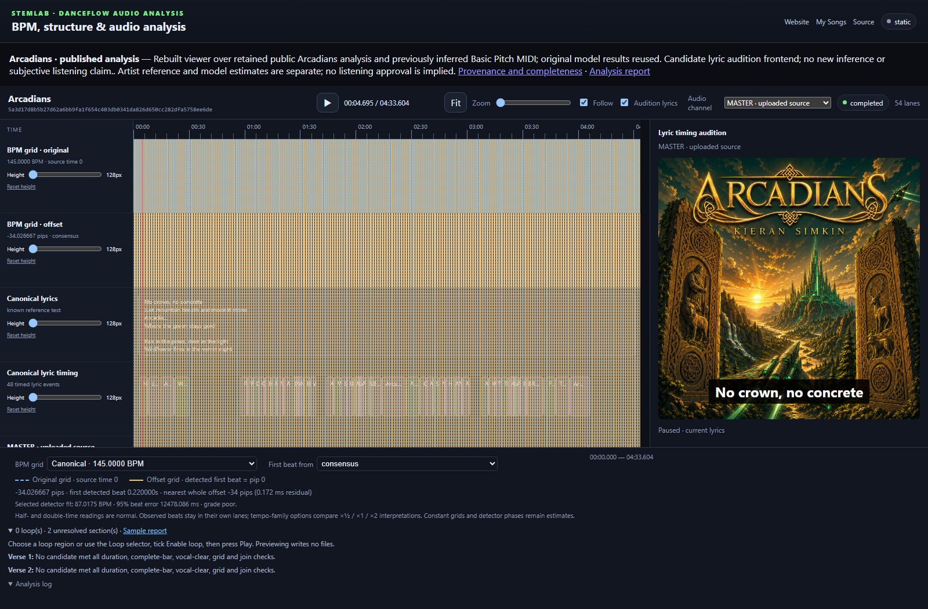The height and width of the screenshot is (609, 928).
Task: Click the '145.0000 BPM · source time 0' label
Action: pyautogui.click(x=45, y=162)
